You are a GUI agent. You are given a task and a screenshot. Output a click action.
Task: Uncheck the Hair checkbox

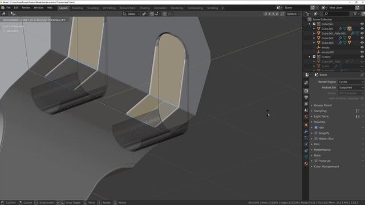click(316, 128)
